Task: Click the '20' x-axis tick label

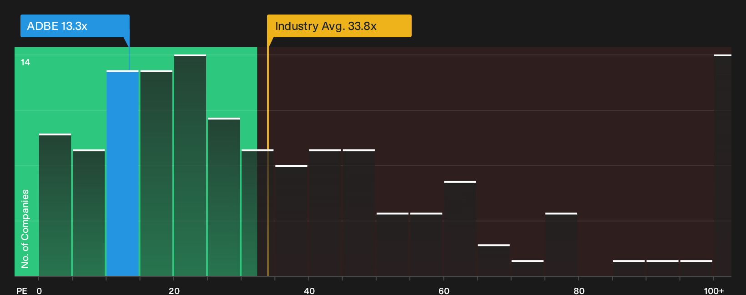Action: (174, 291)
